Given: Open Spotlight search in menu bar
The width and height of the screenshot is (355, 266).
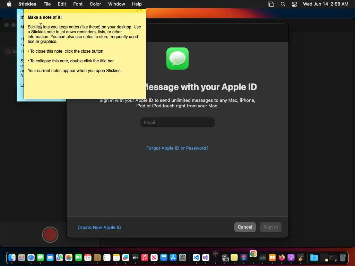Looking at the screenshot, I should (283, 4).
